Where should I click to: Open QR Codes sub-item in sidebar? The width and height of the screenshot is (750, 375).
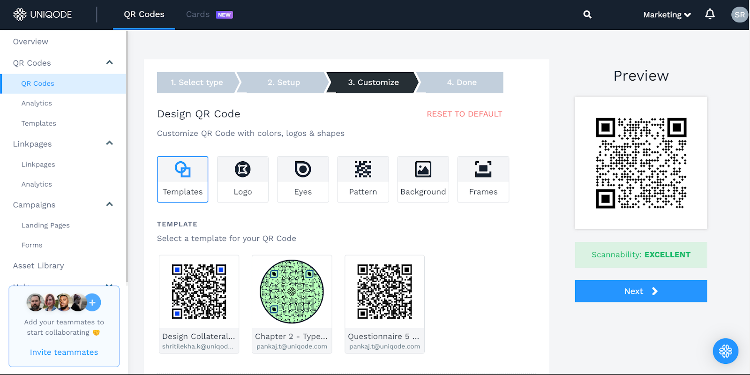click(63, 83)
